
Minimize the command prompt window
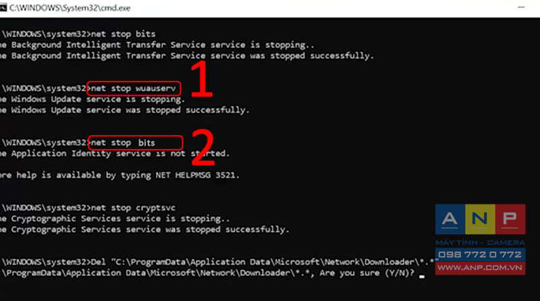[521, 7]
